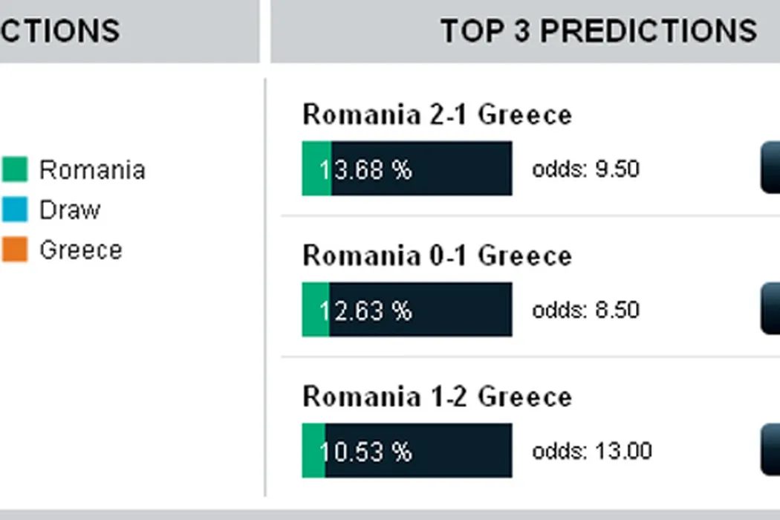
Task: Open the Romania 0-1 Greece prediction
Action: [438, 256]
